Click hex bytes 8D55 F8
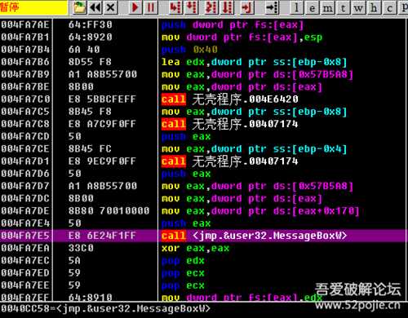The width and height of the screenshot is (408, 318). point(90,62)
